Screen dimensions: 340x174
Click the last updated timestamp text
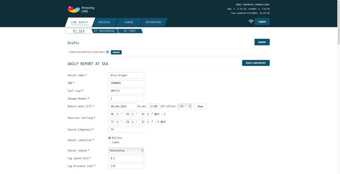(x=250, y=13)
